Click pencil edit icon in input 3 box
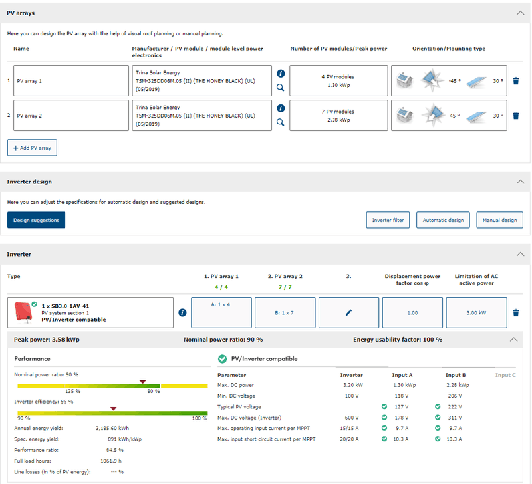Image resolution: width=532 pixels, height=484 pixels. [x=348, y=312]
